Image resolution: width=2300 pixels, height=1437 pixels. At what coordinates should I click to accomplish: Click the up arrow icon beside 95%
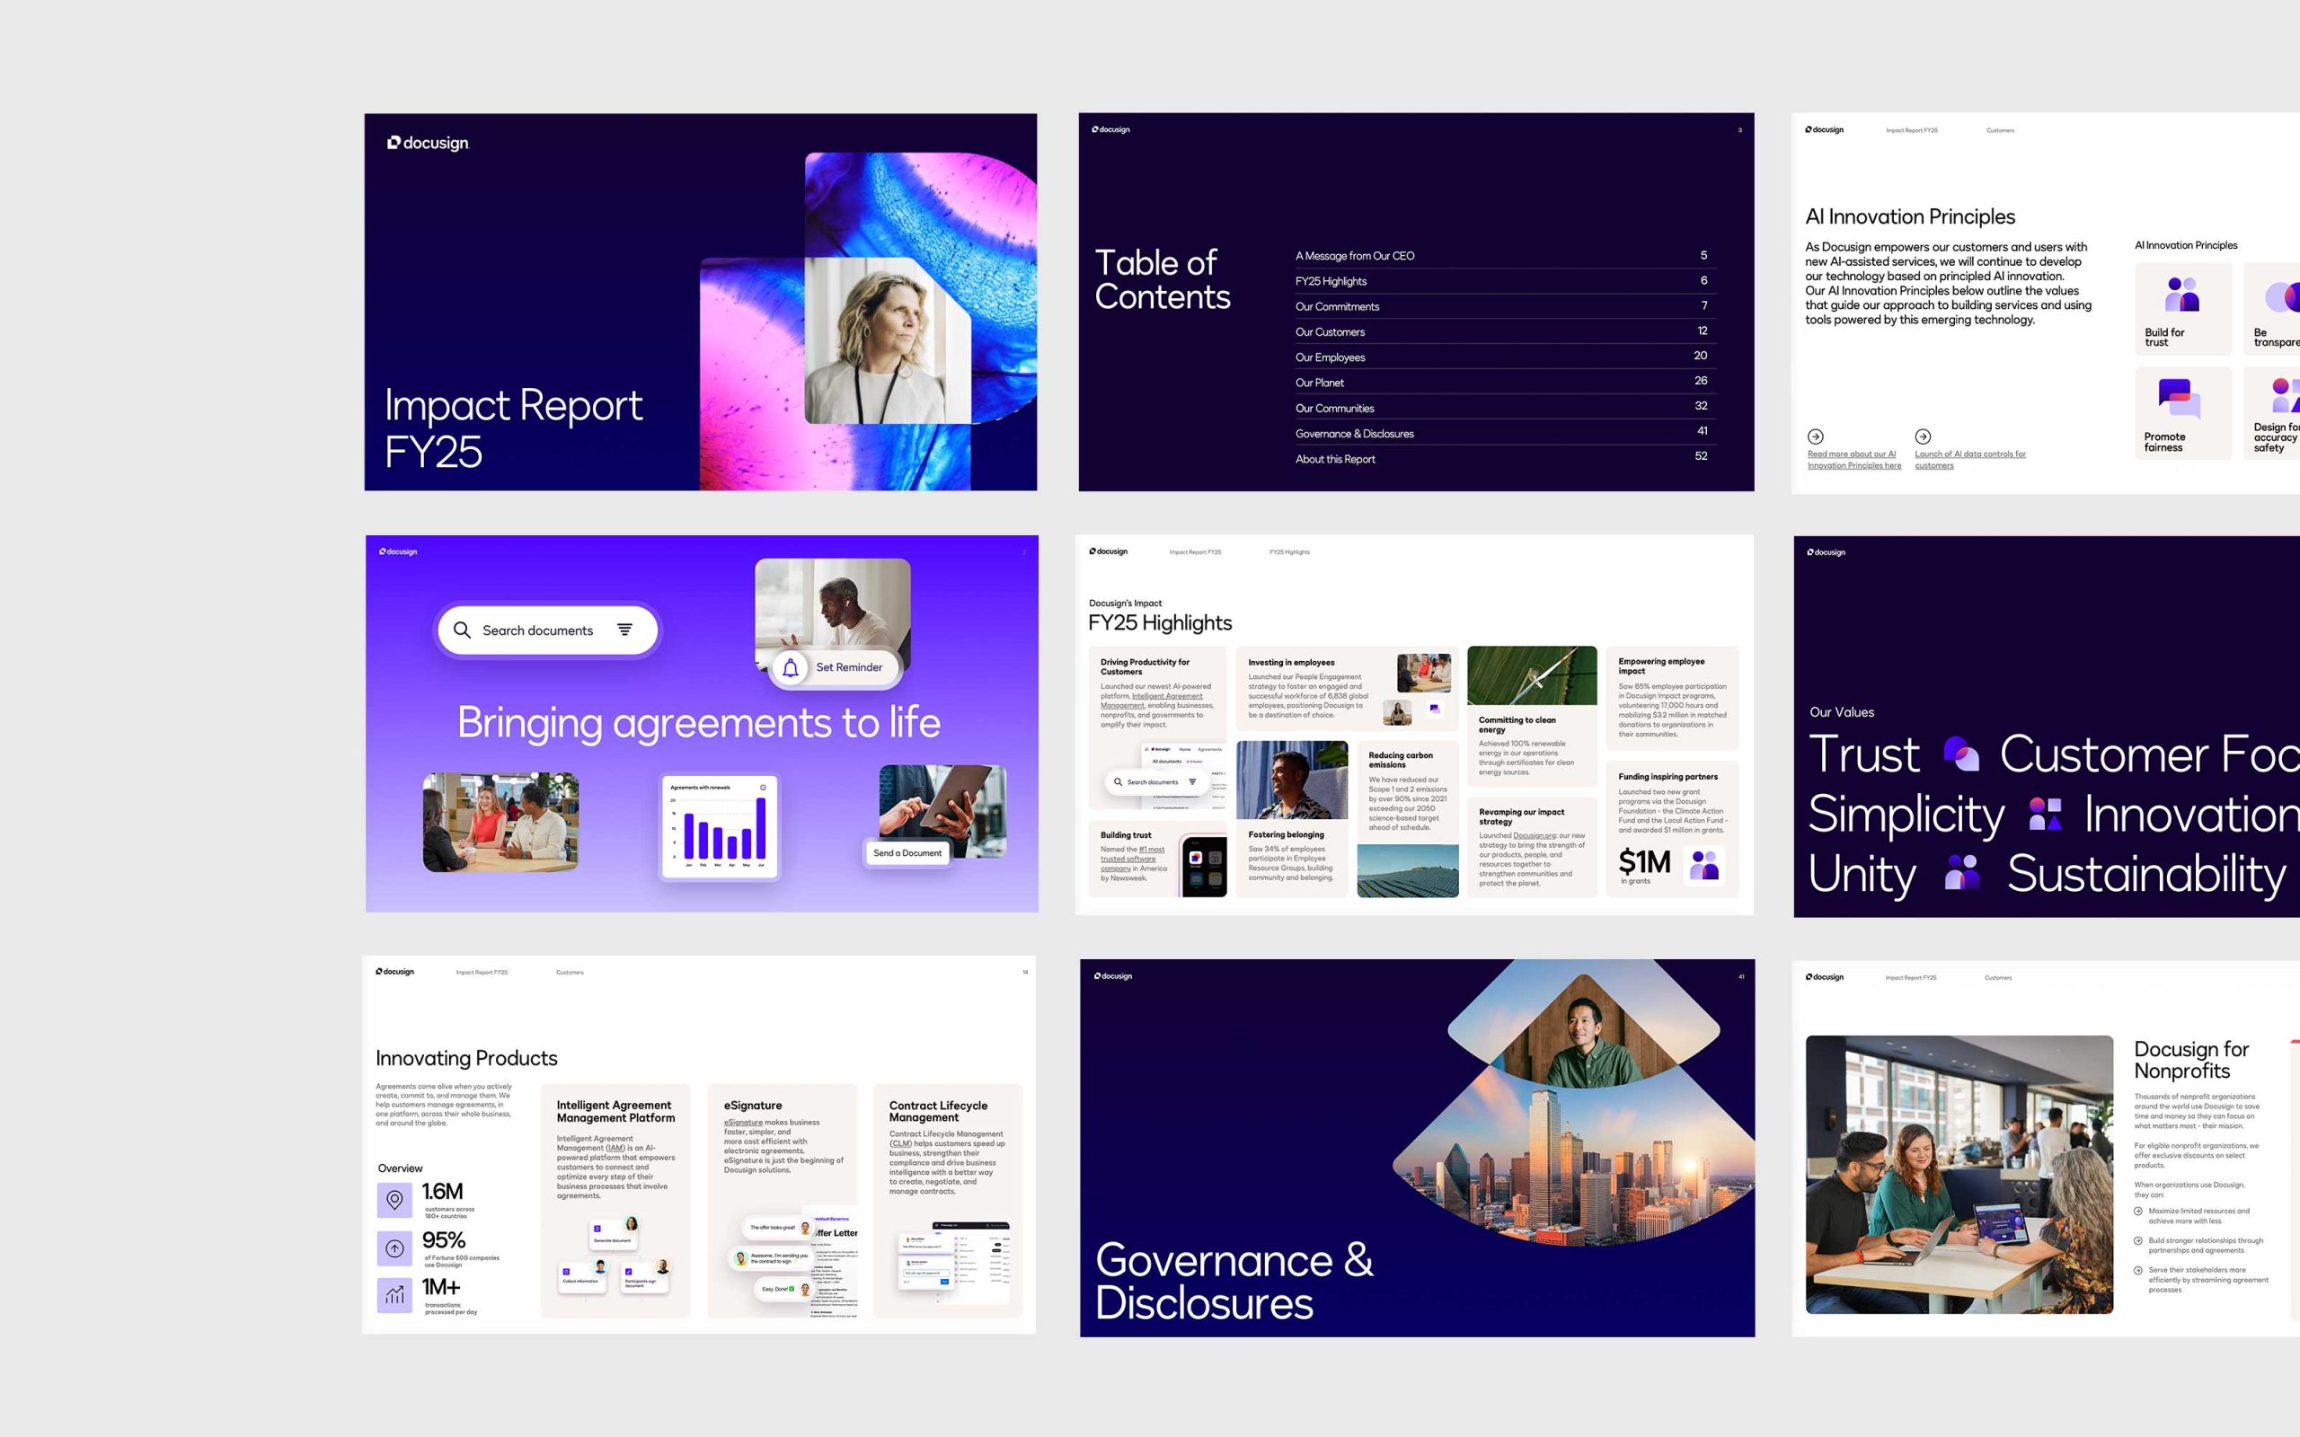click(x=394, y=1247)
